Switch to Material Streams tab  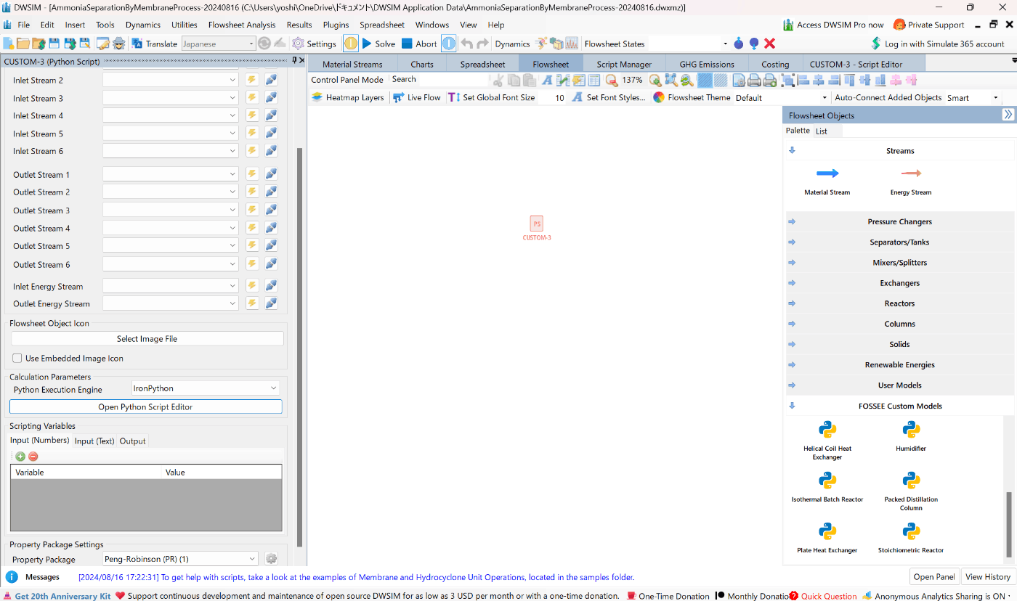click(352, 64)
